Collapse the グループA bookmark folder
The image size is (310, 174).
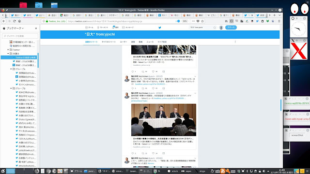click(x=11, y=69)
